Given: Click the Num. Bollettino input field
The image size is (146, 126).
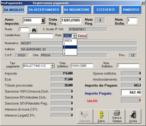Looking at the screenshot, I should click(x=128, y=66).
